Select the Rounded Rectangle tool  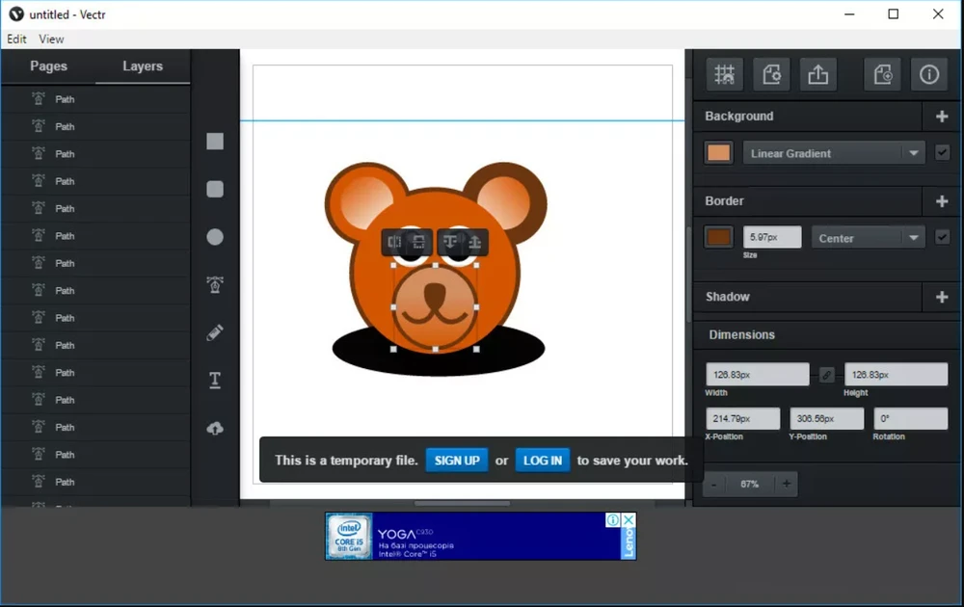pyautogui.click(x=215, y=189)
